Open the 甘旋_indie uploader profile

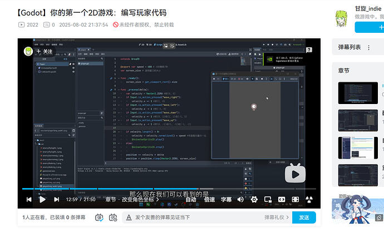point(368,8)
